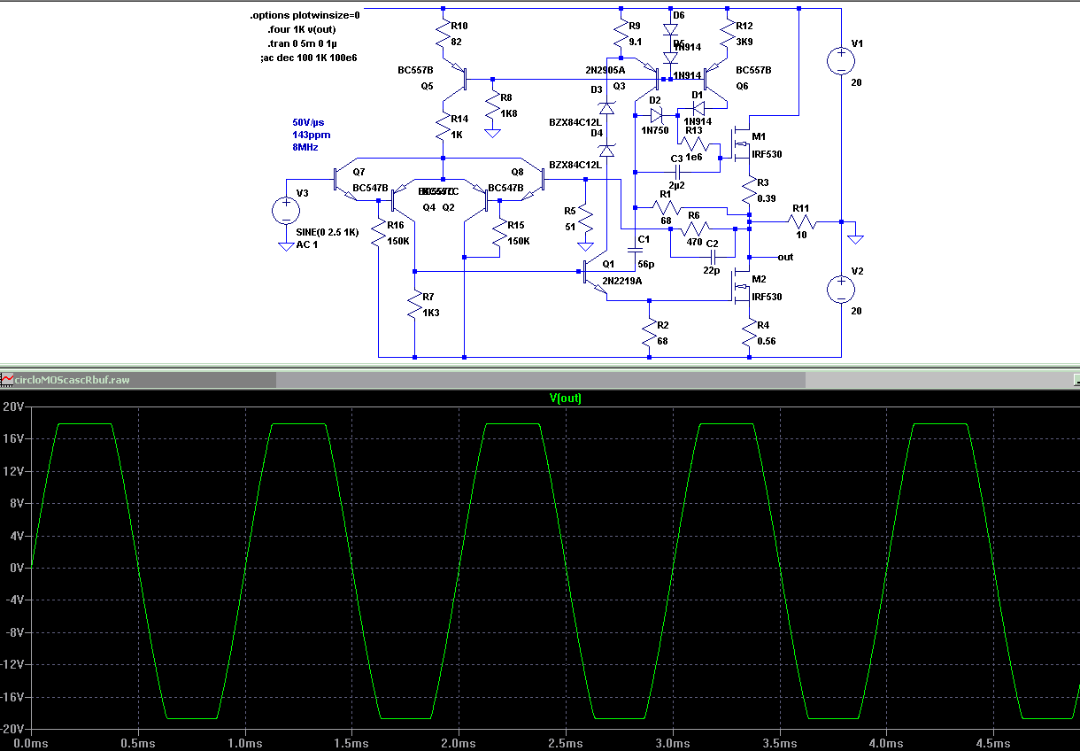Screen dimensions: 1080x751
Task: Select the R11 resistor label
Action: click(x=800, y=208)
